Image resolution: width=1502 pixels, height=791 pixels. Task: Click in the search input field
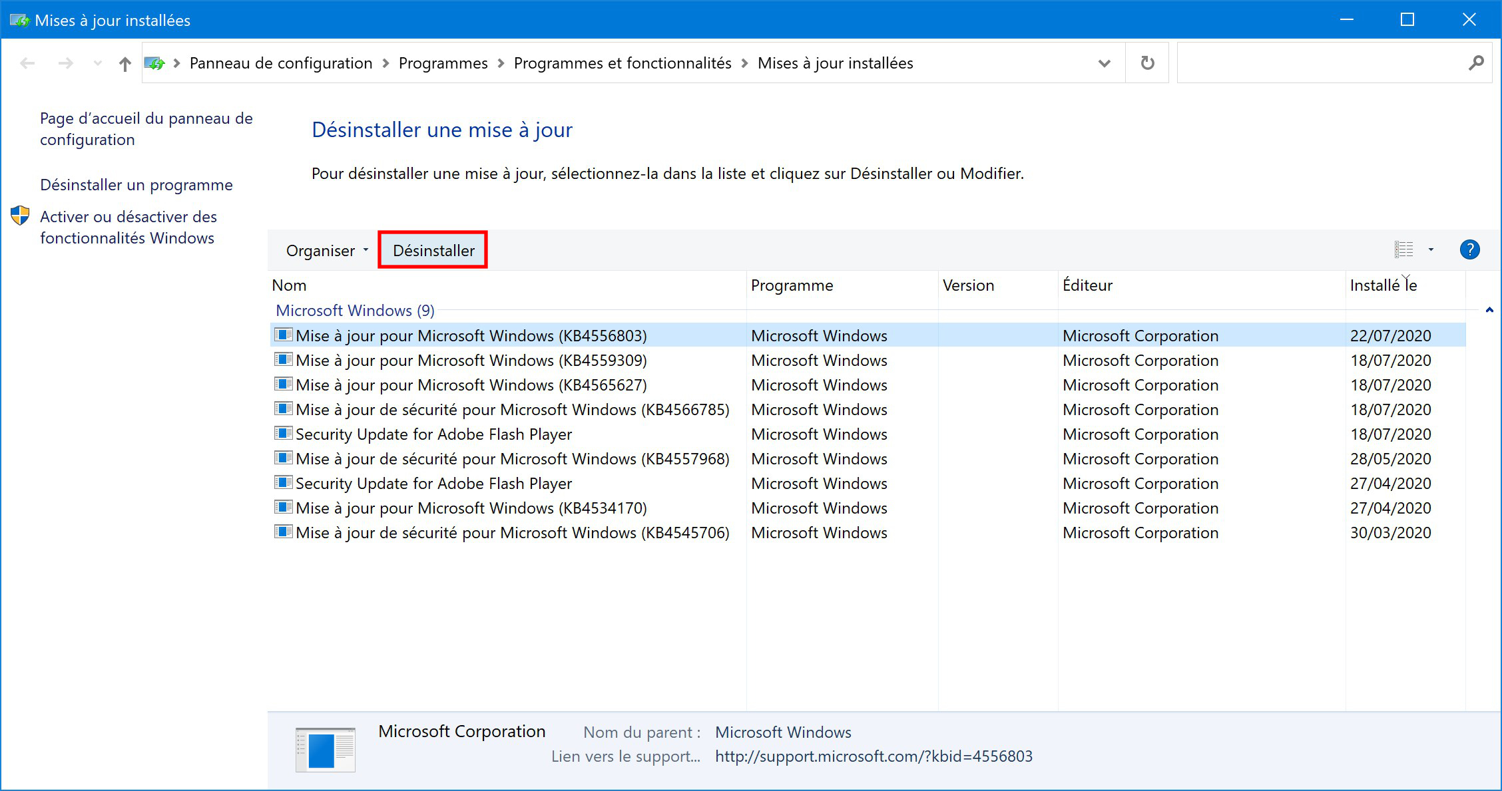click(x=1321, y=63)
